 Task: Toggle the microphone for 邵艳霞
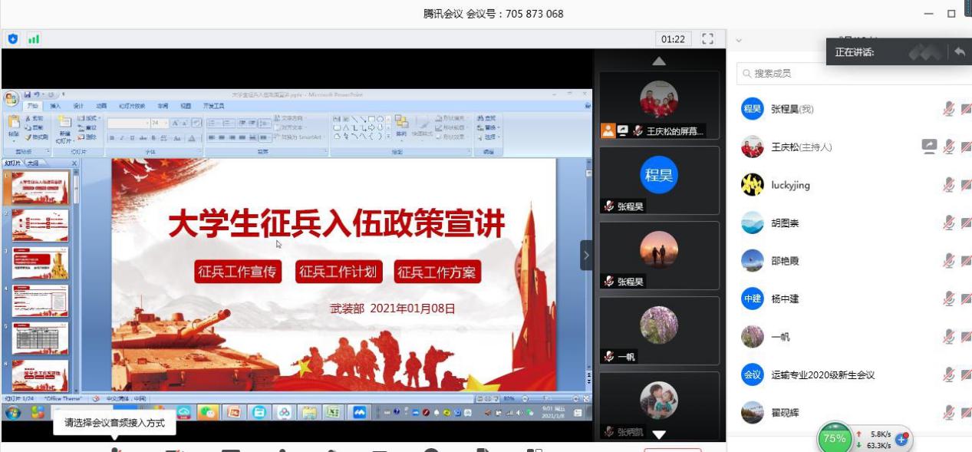[949, 261]
